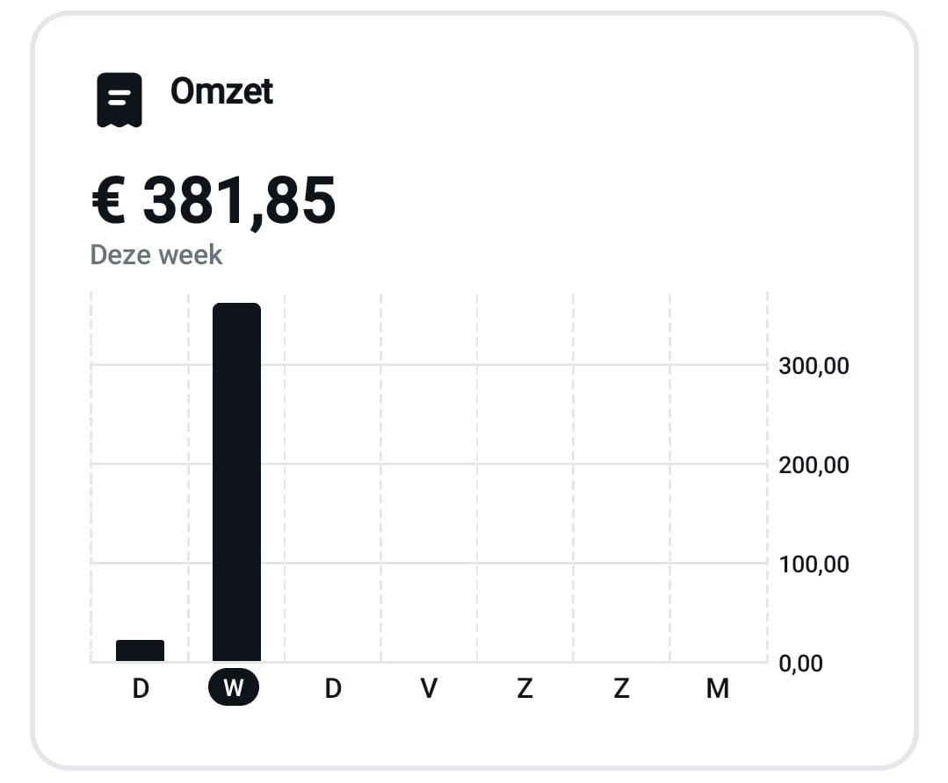This screenshot has height=783, width=948.
Task: Click the empty chart area above Friday
Action: [429, 478]
